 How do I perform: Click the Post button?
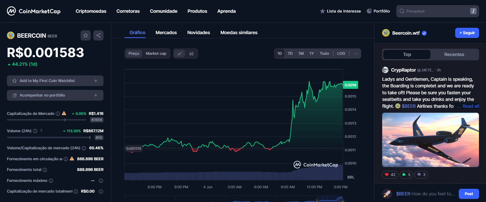coord(469,194)
